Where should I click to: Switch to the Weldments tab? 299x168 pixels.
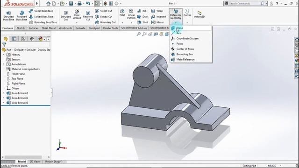(x=65, y=28)
